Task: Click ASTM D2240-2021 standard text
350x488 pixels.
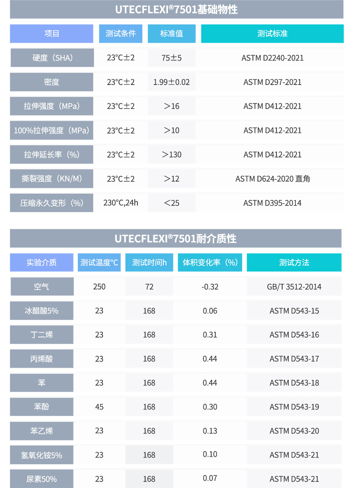Action: [273, 58]
